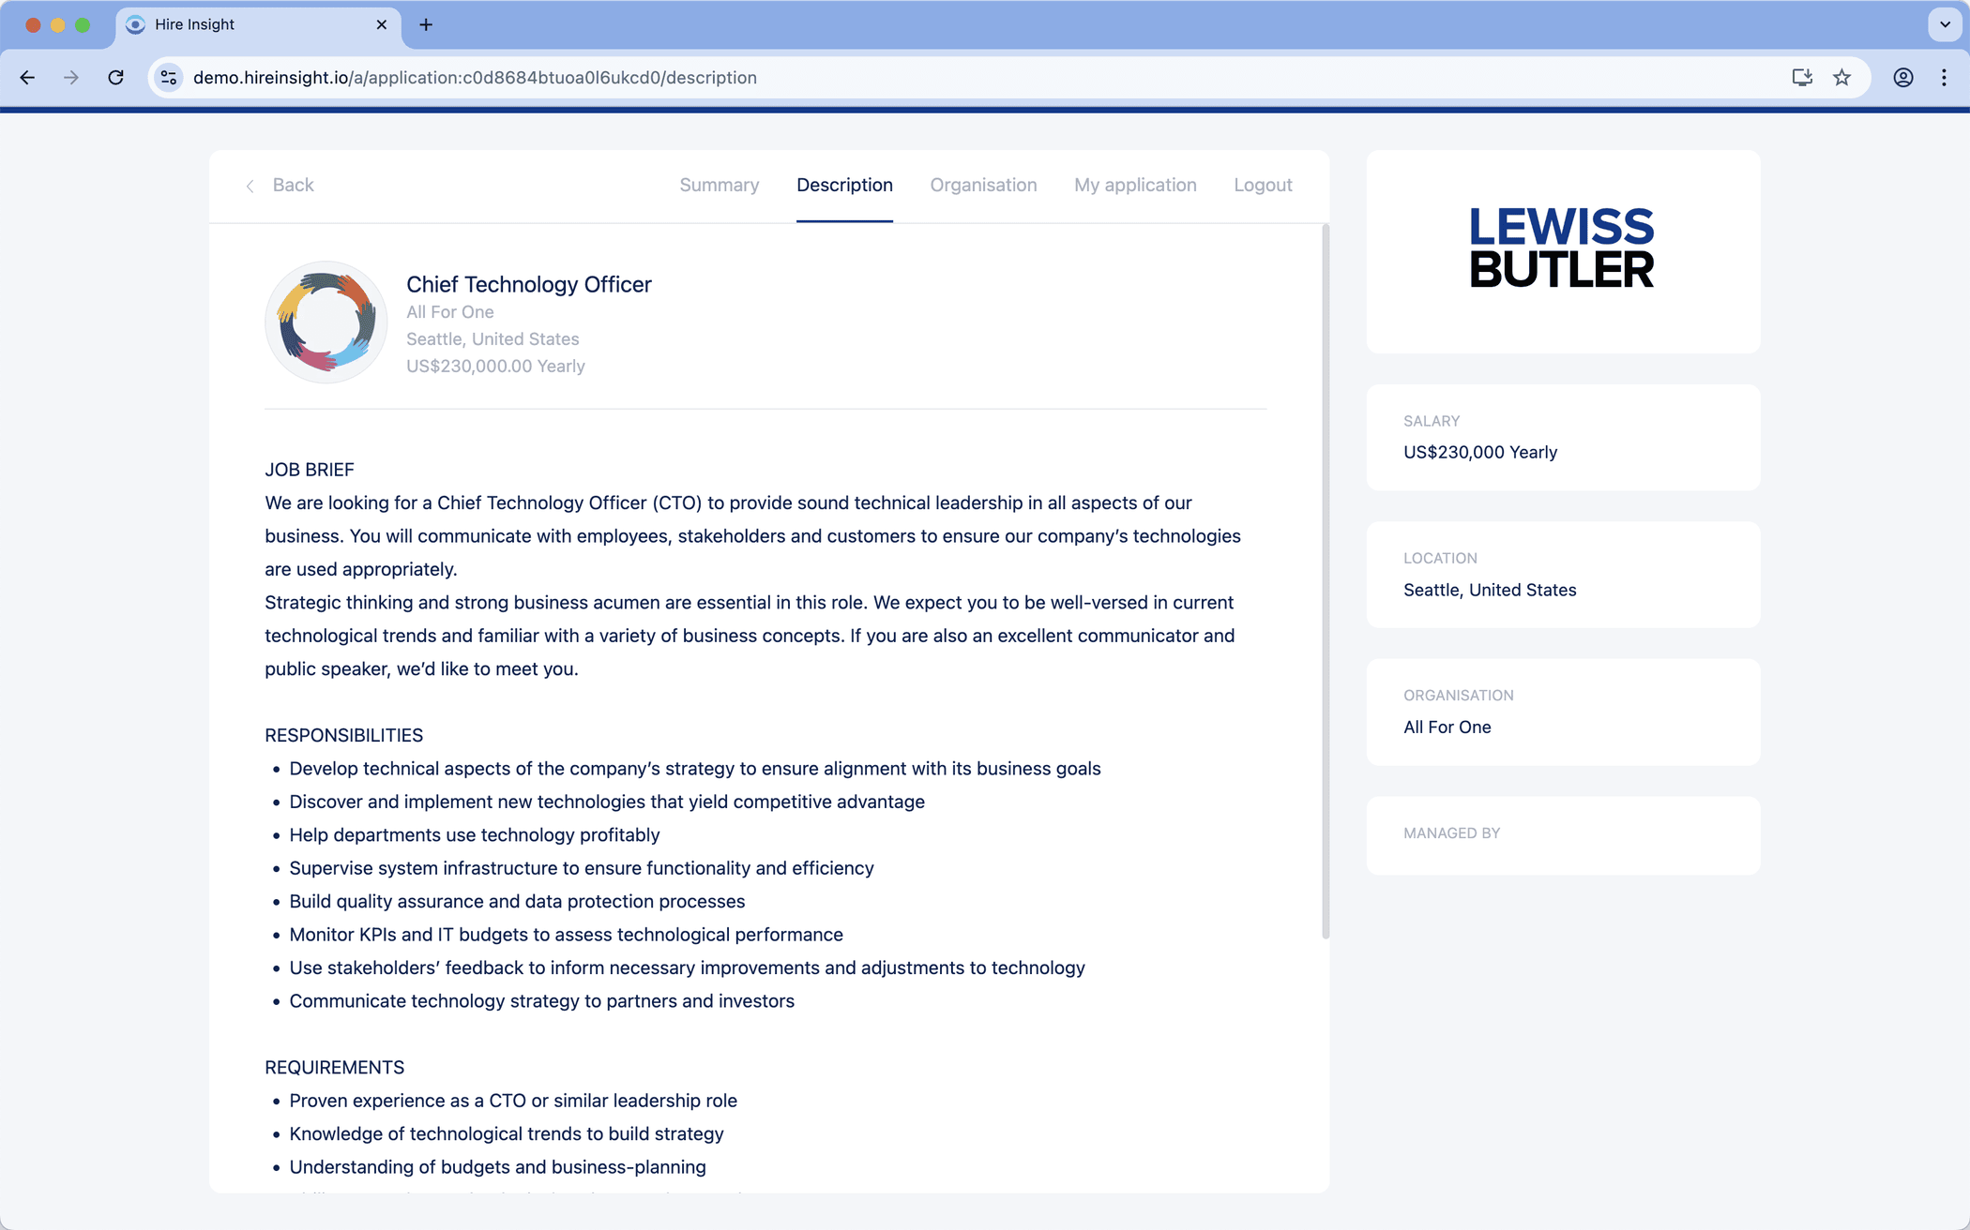Click the browser forward arrow icon

point(71,78)
